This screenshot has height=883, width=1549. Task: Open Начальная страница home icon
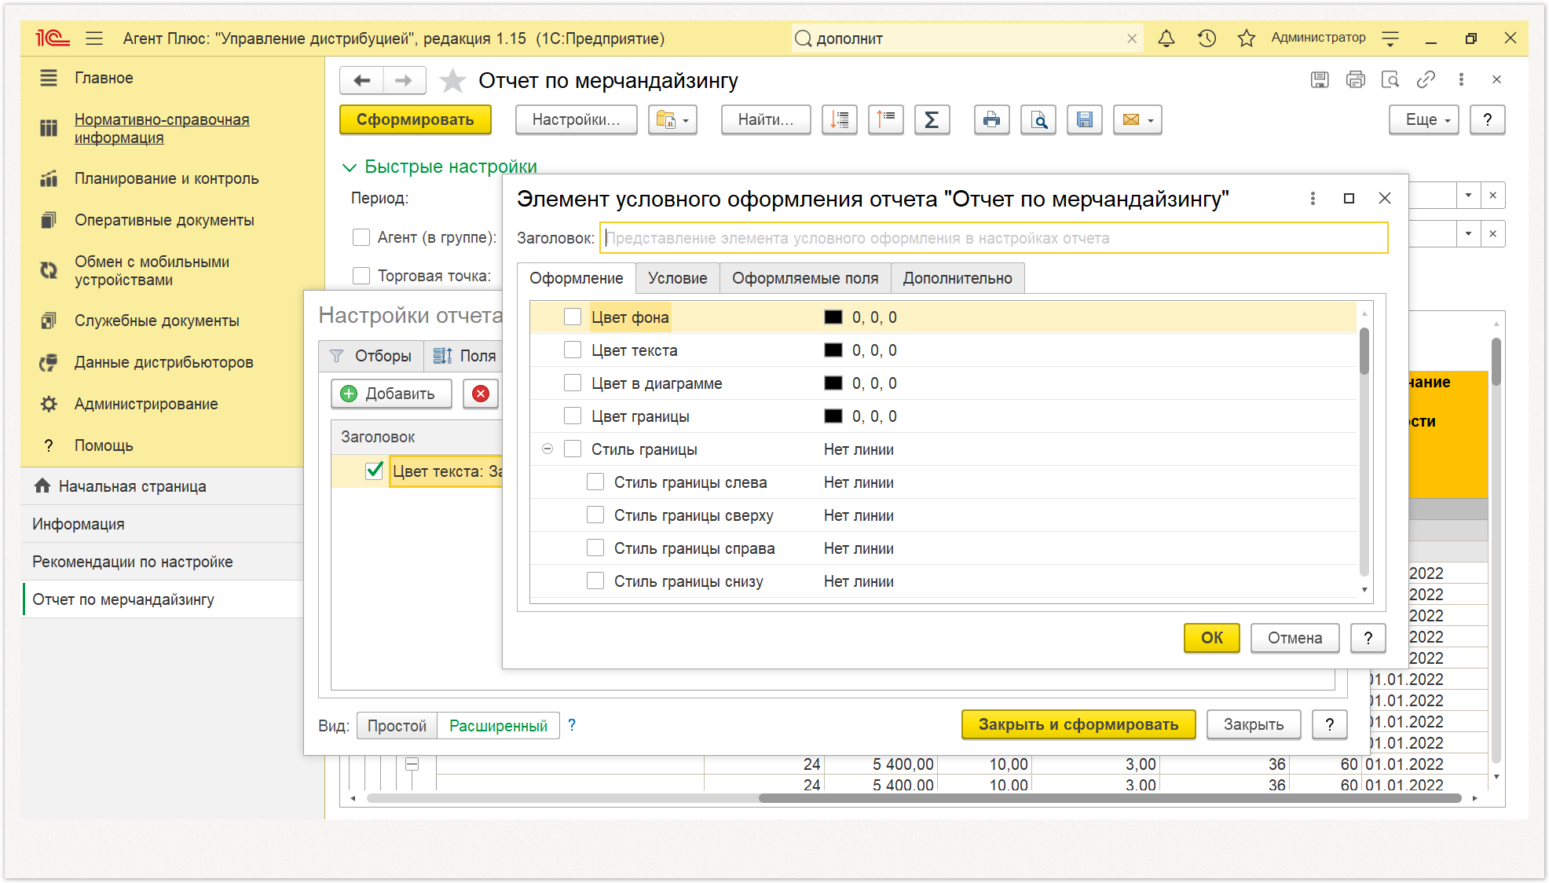point(42,486)
